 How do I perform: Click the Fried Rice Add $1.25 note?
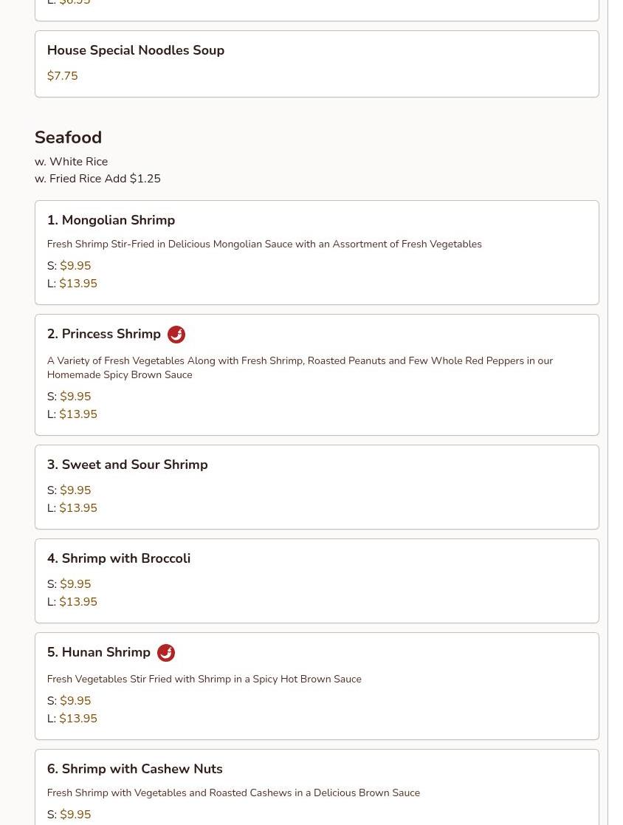click(97, 179)
